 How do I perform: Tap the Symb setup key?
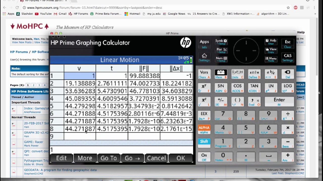pyautogui.click(x=221, y=42)
